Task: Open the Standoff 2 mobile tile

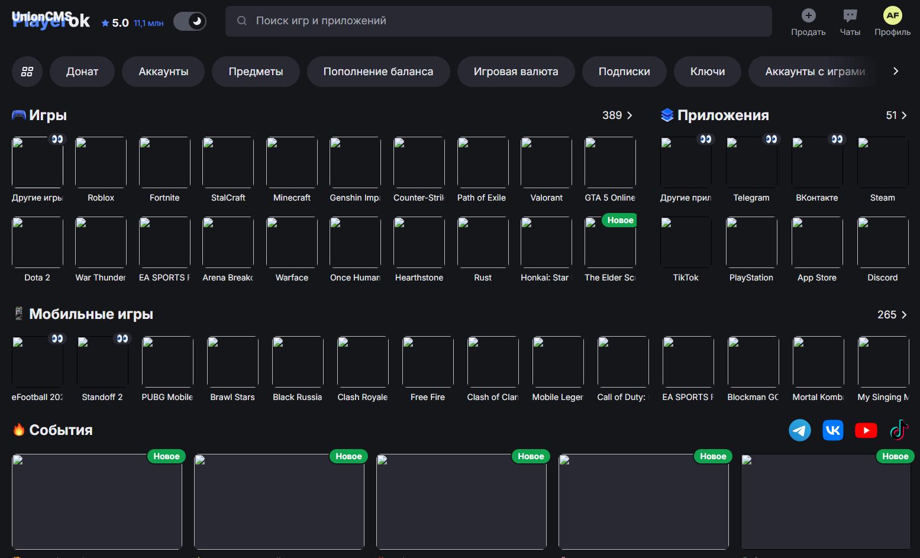Action: pyautogui.click(x=102, y=370)
